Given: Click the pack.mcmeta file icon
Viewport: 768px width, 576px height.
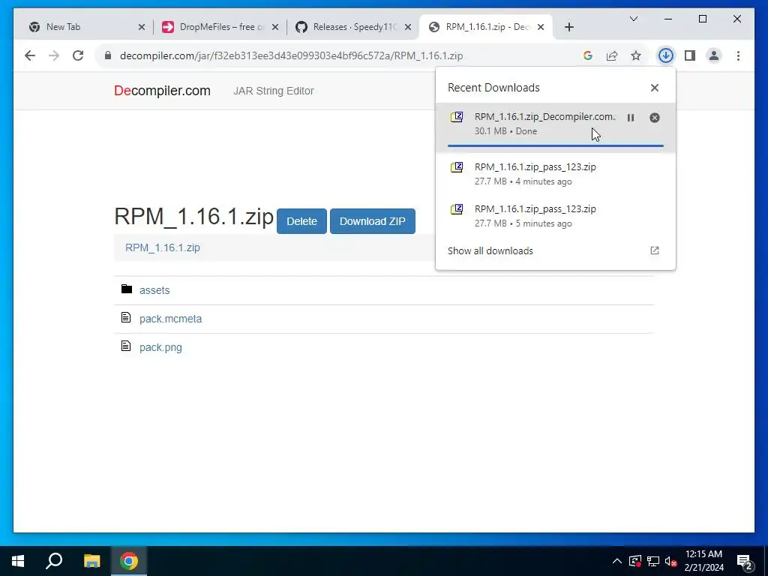Looking at the screenshot, I should coord(126,317).
